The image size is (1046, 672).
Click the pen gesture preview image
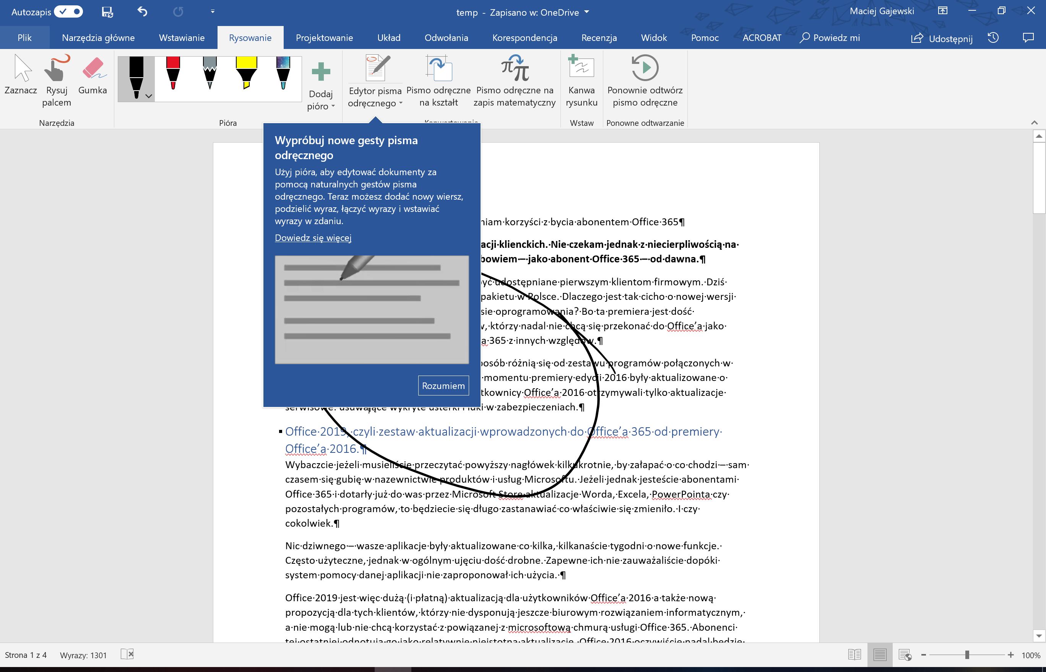372,309
